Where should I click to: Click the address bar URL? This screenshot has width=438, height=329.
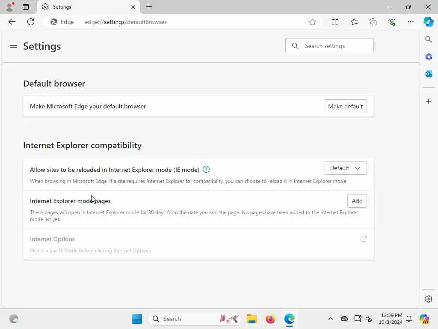125,22
